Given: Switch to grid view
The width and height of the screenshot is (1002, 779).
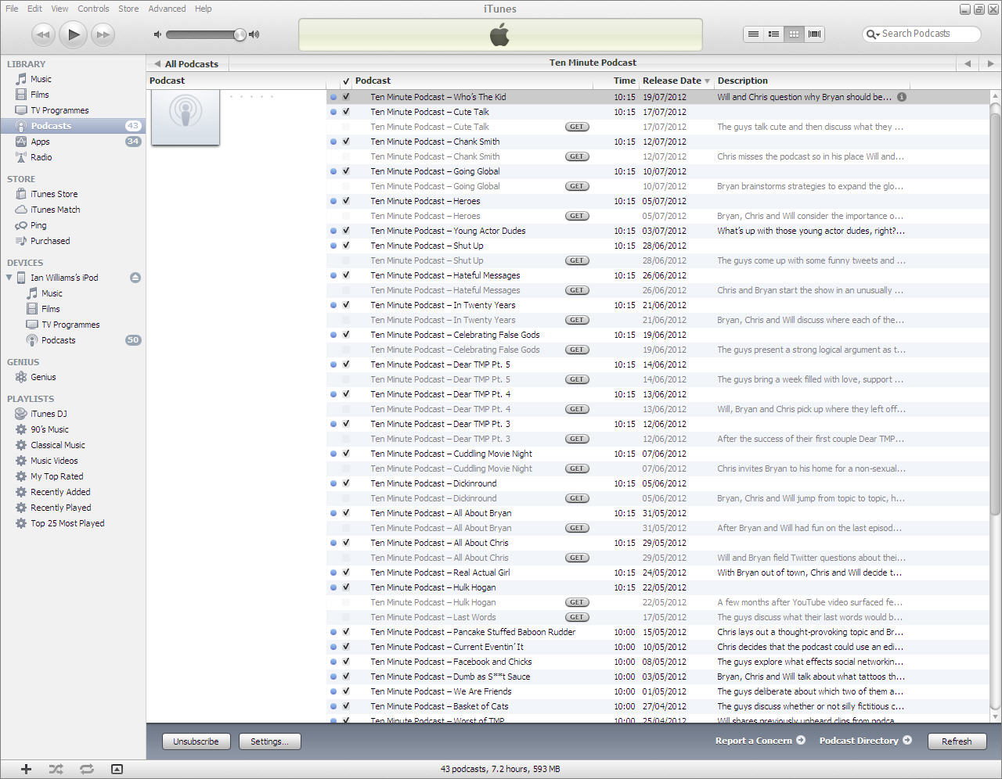Looking at the screenshot, I should [794, 34].
